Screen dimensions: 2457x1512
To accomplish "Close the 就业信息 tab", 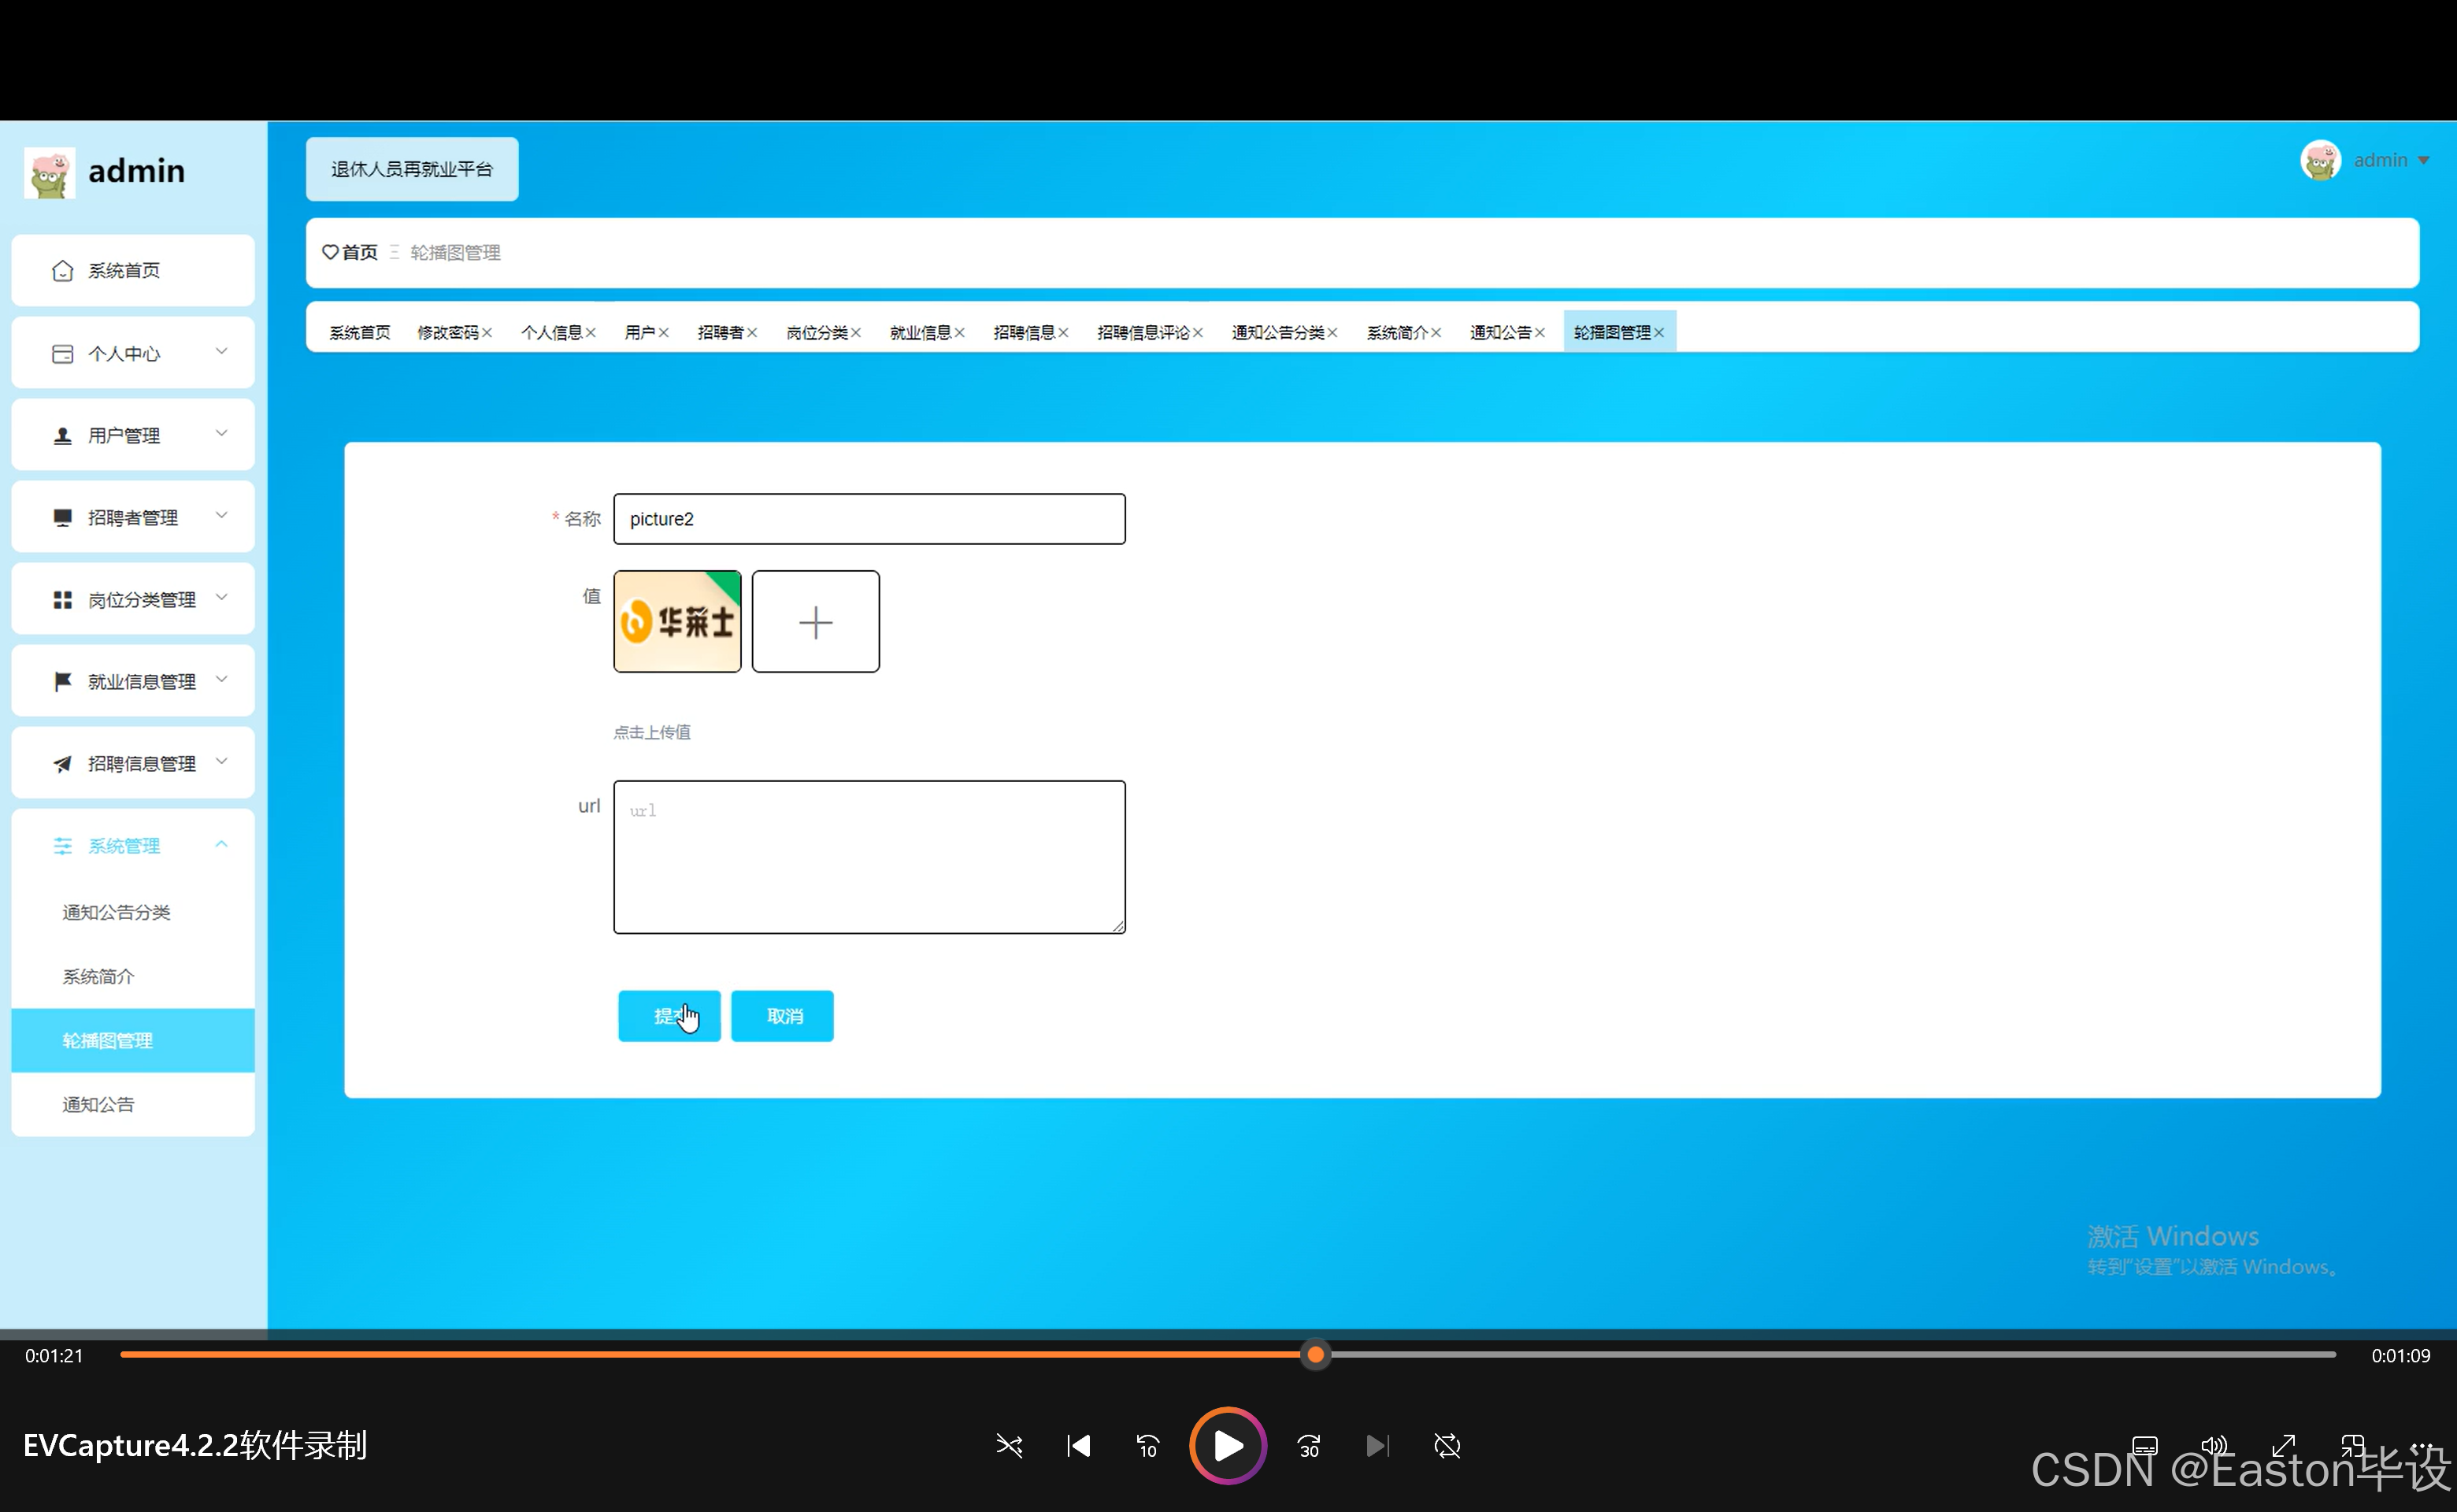I will tap(959, 333).
